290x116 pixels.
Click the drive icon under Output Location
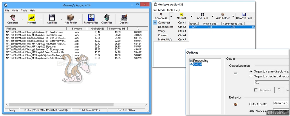[235, 73]
